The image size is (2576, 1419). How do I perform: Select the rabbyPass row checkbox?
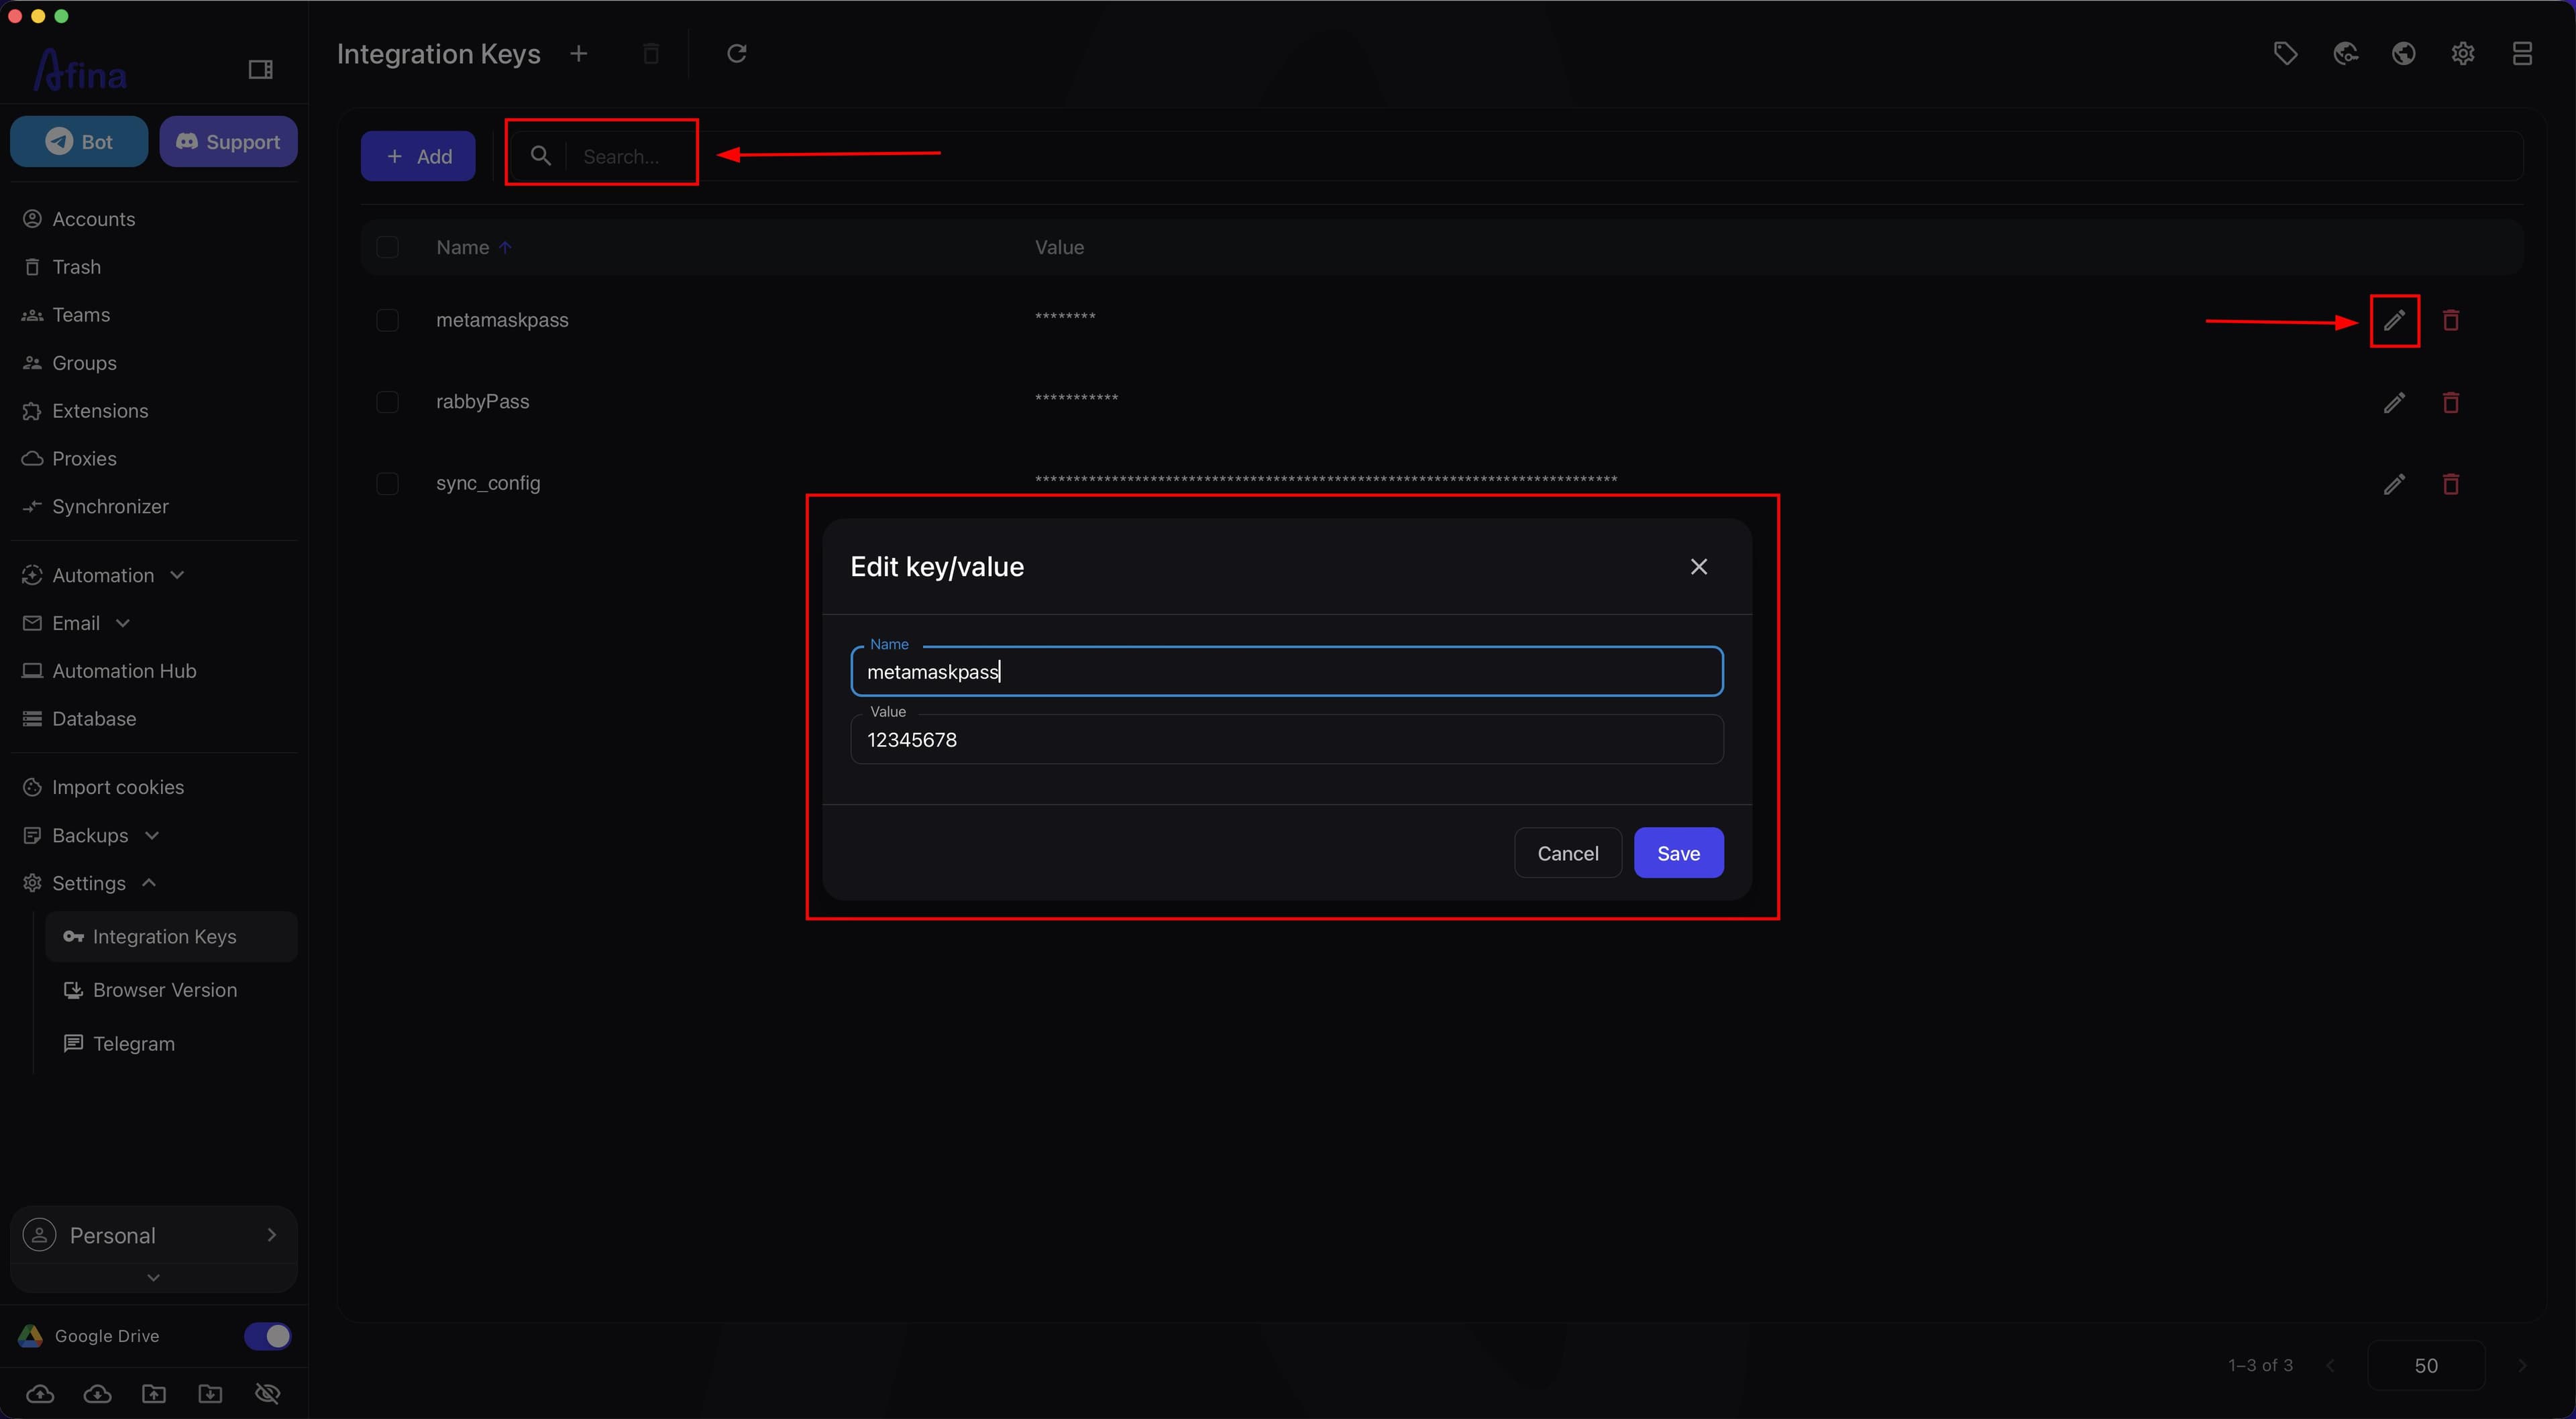[x=387, y=402]
